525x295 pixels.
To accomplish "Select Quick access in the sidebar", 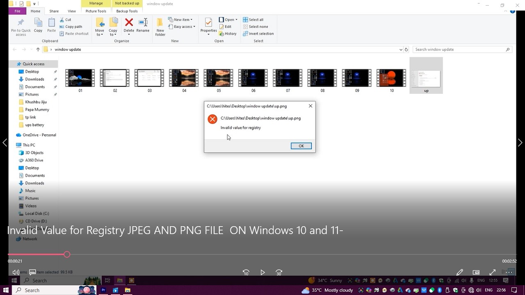I will pos(34,64).
